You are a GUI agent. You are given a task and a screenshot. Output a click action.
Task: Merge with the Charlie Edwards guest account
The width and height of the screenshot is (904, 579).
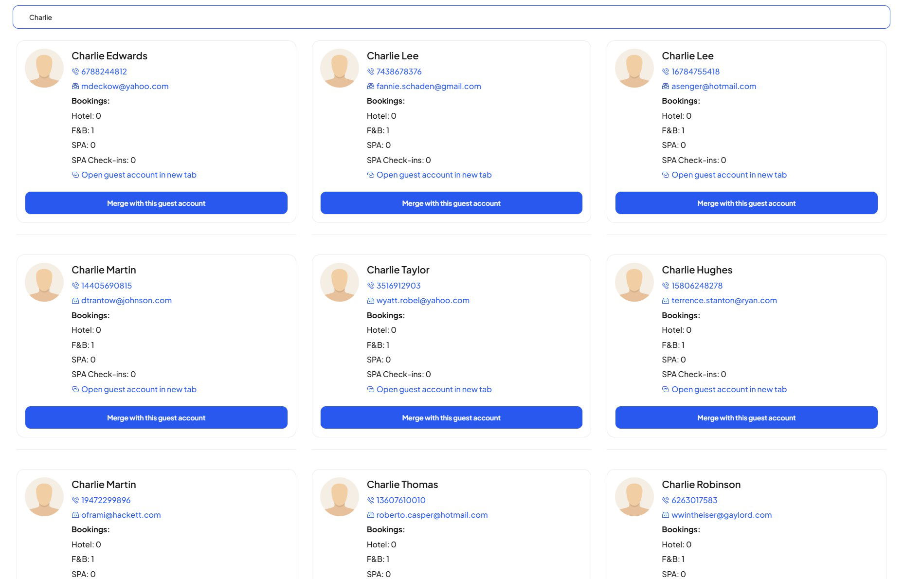(156, 203)
